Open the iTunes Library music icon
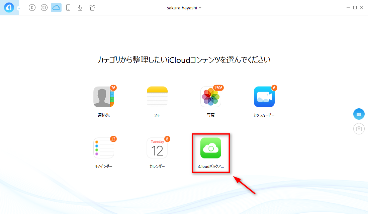This screenshot has height=214, width=368. tap(32, 7)
